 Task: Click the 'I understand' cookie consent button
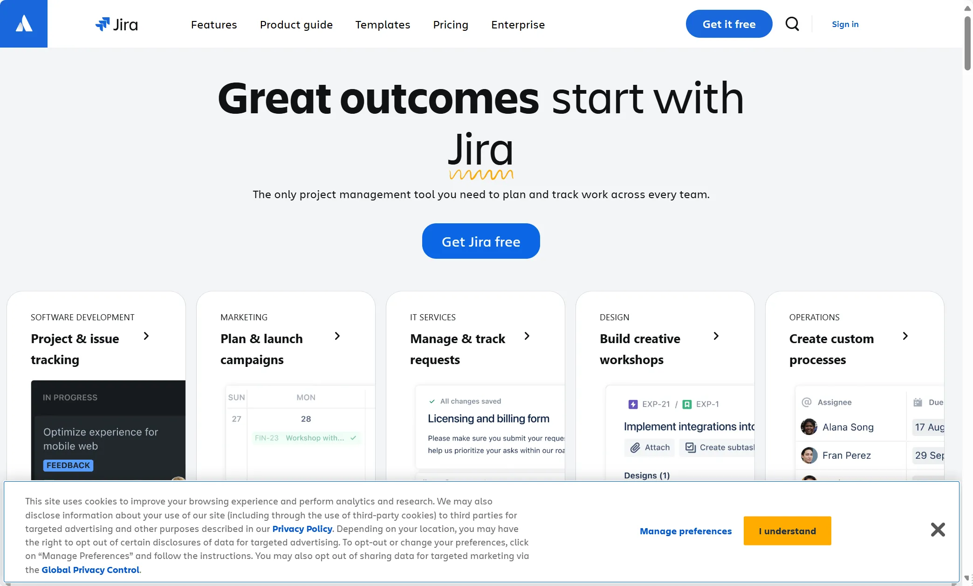pyautogui.click(x=788, y=531)
